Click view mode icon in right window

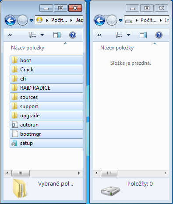tap(119, 35)
